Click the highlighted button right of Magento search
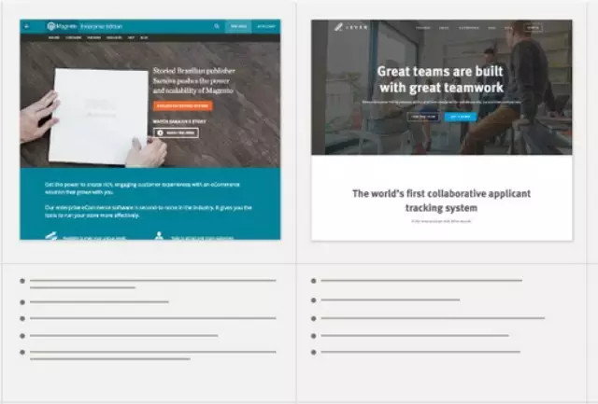Screen dimensions: 598x404 tap(238, 27)
